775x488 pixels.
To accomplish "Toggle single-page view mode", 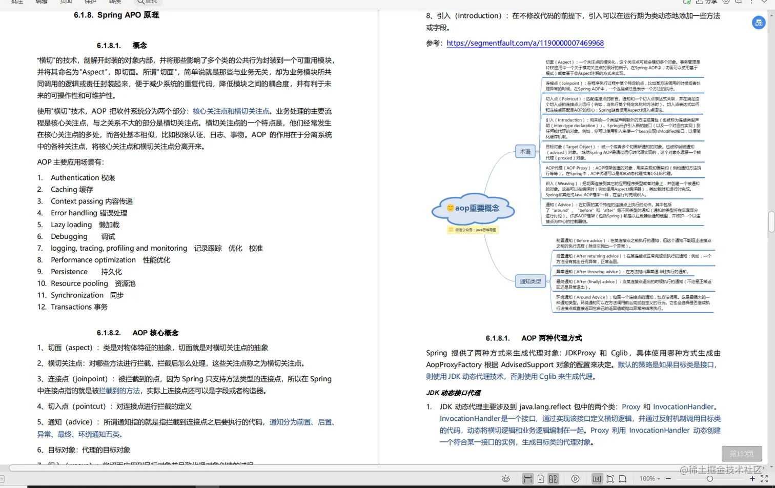I will (541, 478).
